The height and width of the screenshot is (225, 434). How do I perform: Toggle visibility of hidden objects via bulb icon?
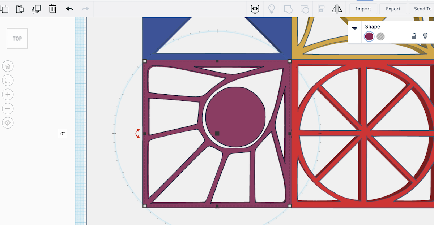point(272,8)
